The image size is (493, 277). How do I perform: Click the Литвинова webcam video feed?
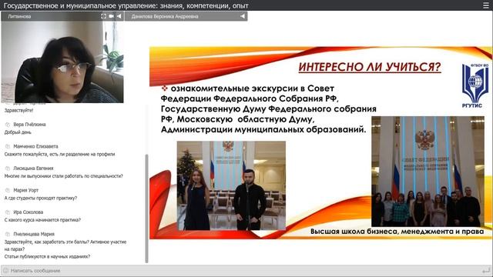click(x=62, y=62)
